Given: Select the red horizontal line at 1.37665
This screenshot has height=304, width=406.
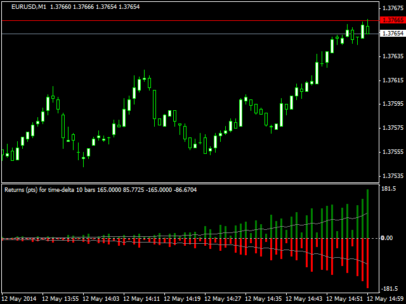Looking at the screenshot, I should pos(190,20).
